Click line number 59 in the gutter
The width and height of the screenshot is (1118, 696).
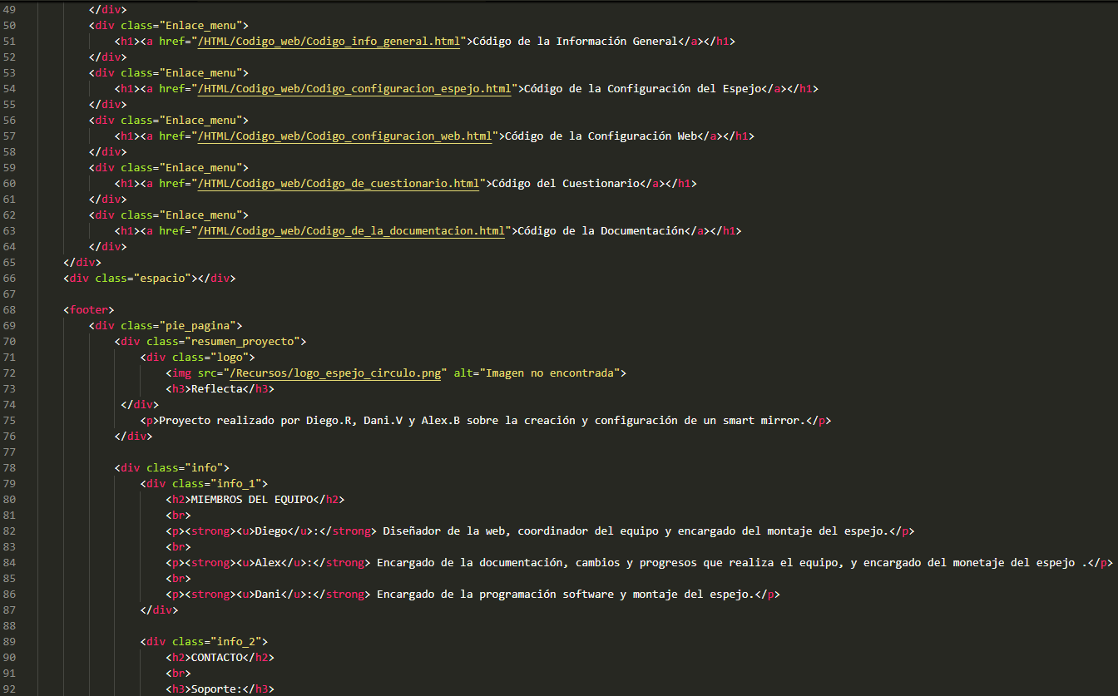coord(9,168)
